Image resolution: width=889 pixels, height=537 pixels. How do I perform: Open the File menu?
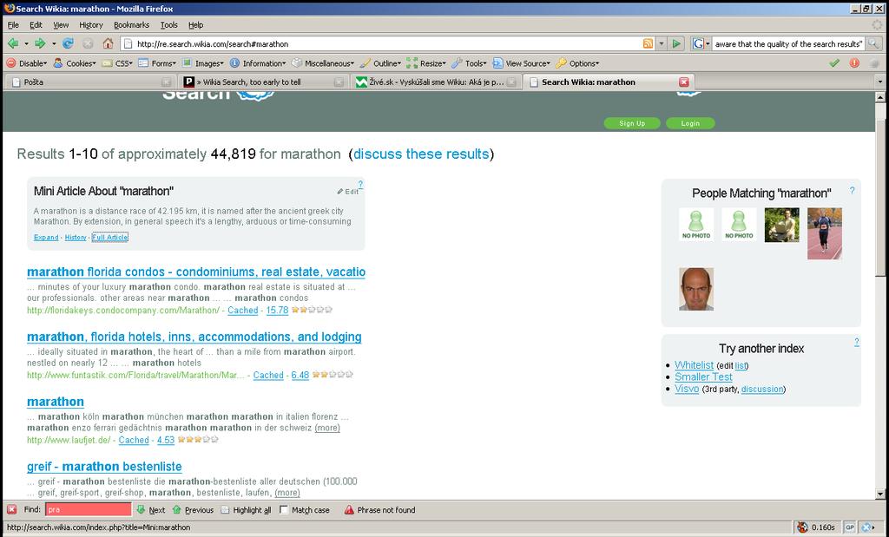point(13,25)
